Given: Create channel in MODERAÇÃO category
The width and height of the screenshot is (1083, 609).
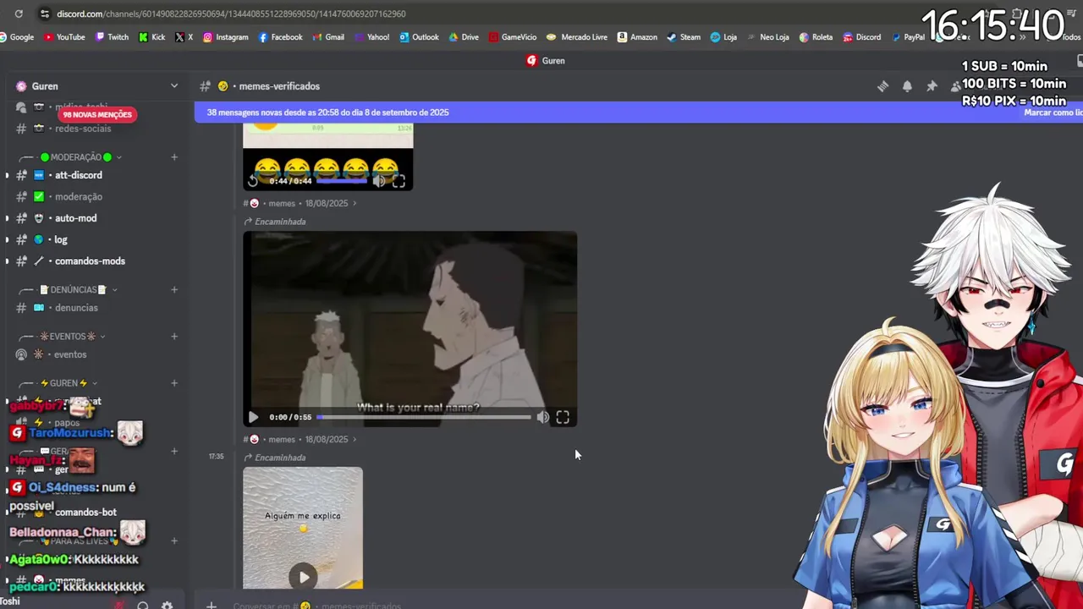Looking at the screenshot, I should pyautogui.click(x=174, y=157).
